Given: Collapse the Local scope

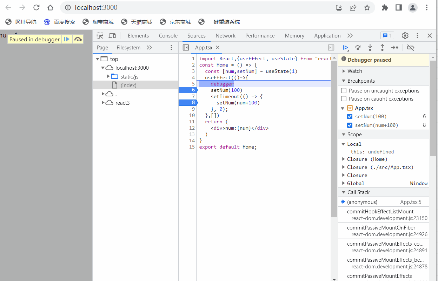Looking at the screenshot, I should tap(344, 144).
